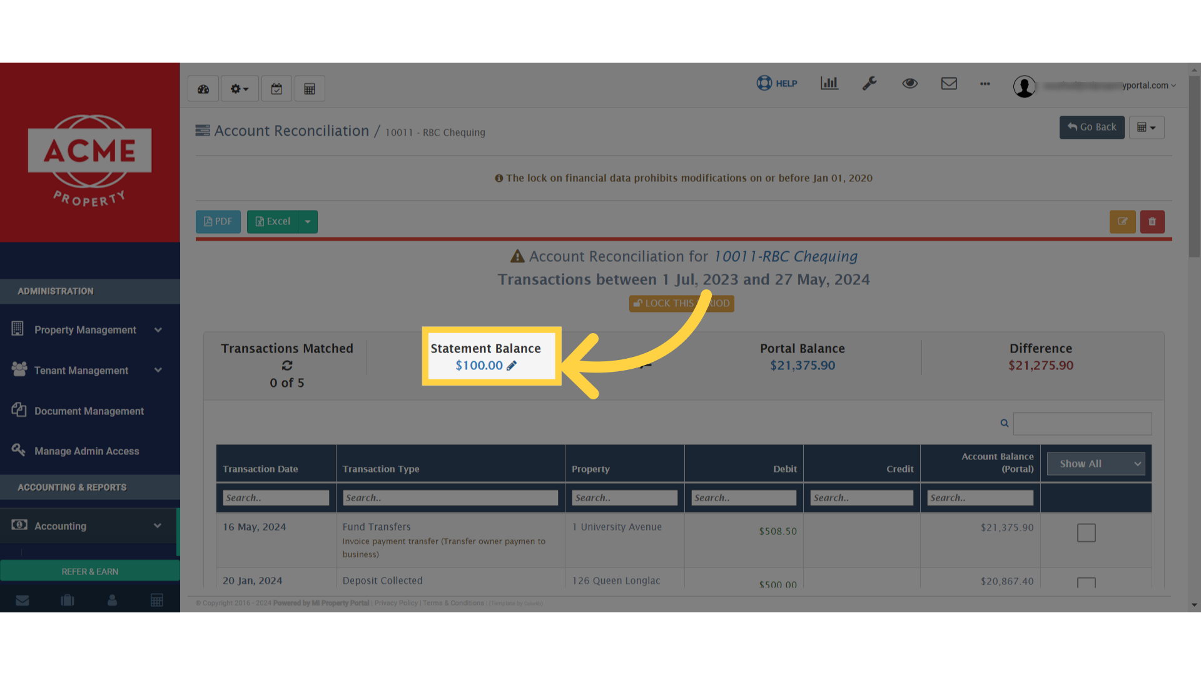
Task: Open the Show All filter dropdown
Action: (x=1096, y=464)
